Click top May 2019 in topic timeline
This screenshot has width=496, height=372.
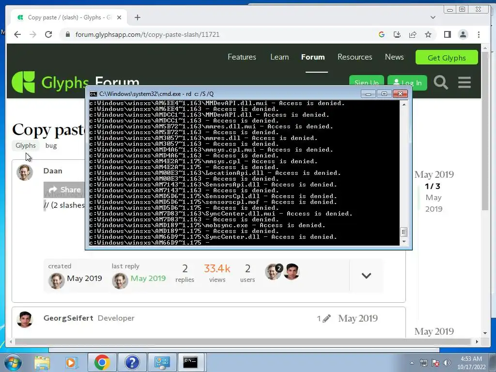point(434,174)
